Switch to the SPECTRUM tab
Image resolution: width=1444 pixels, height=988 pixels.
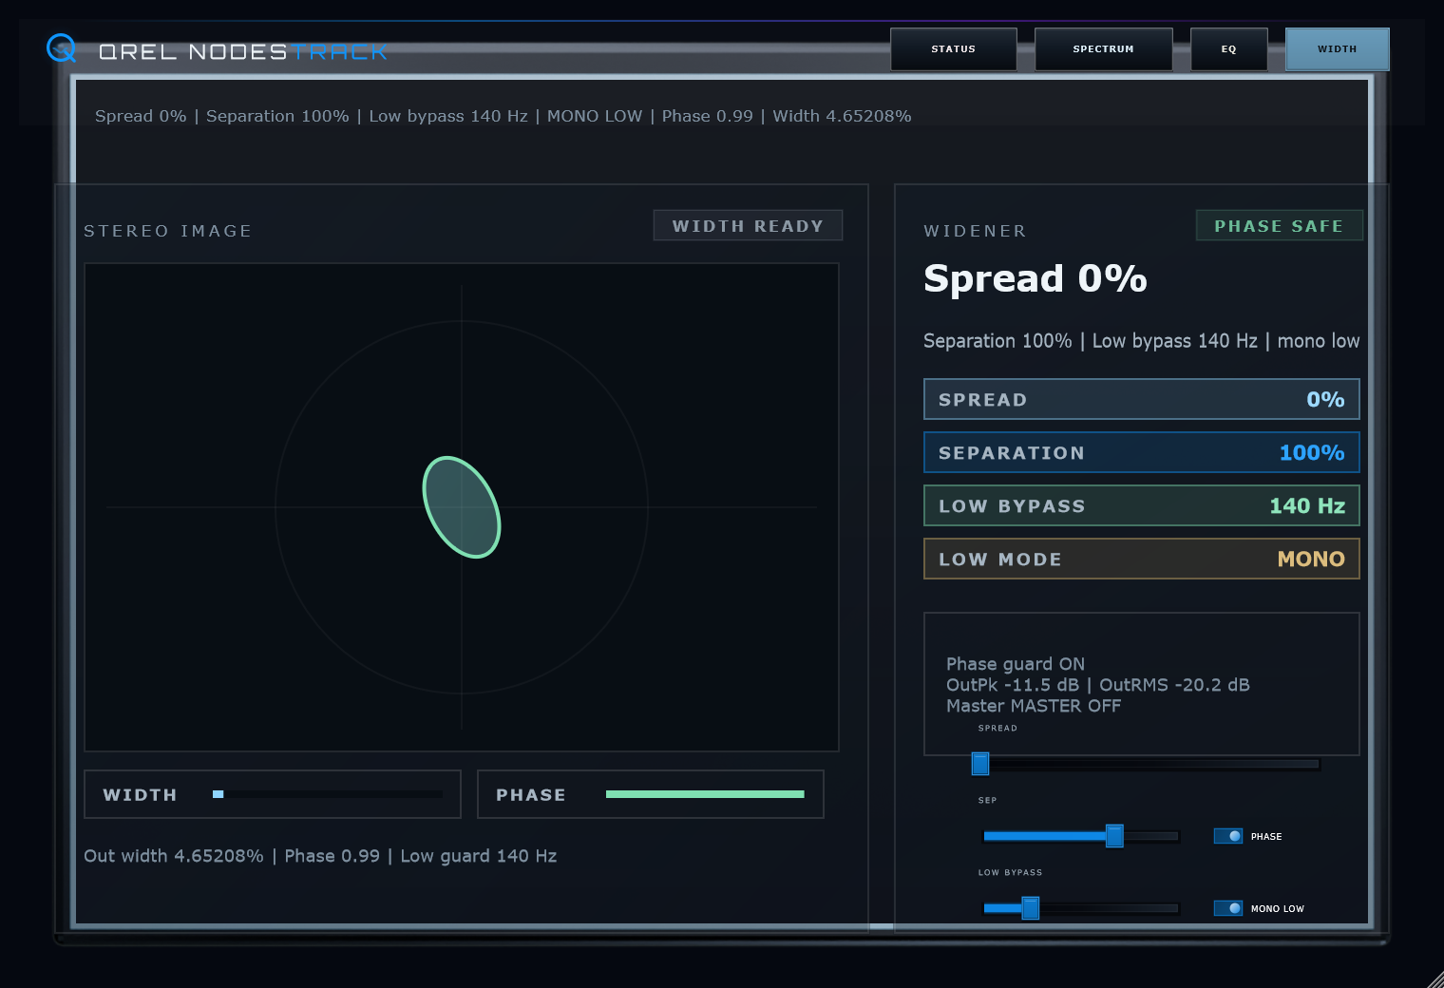tap(1104, 49)
